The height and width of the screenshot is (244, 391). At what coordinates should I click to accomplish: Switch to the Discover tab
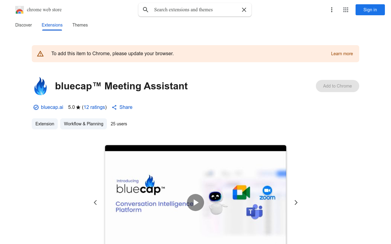(24, 25)
